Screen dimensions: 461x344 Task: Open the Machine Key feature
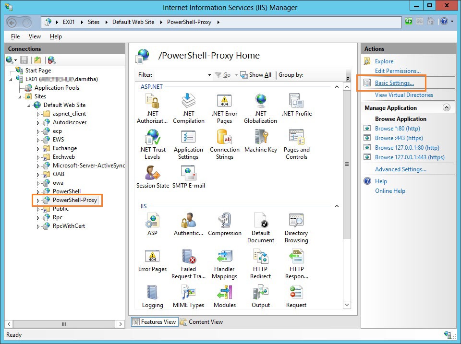point(260,141)
